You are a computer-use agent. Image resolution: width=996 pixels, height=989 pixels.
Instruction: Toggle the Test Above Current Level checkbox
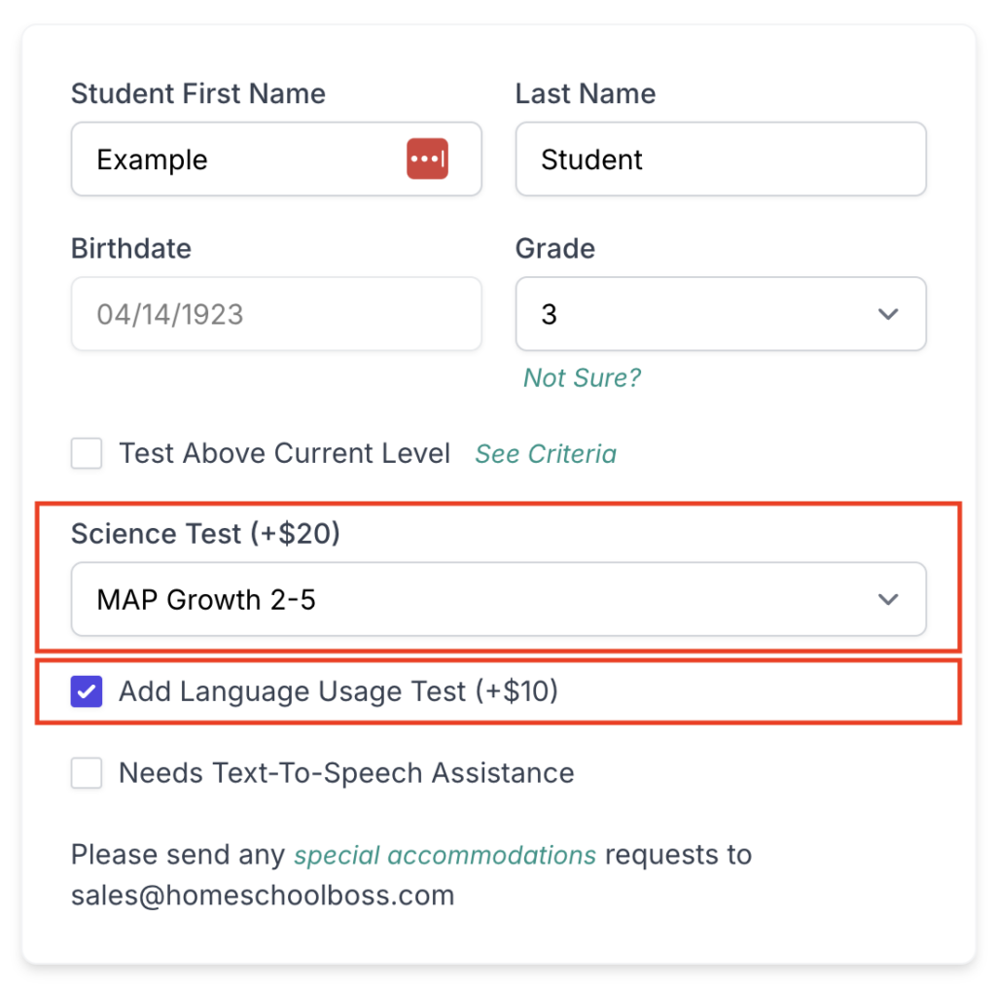[86, 453]
